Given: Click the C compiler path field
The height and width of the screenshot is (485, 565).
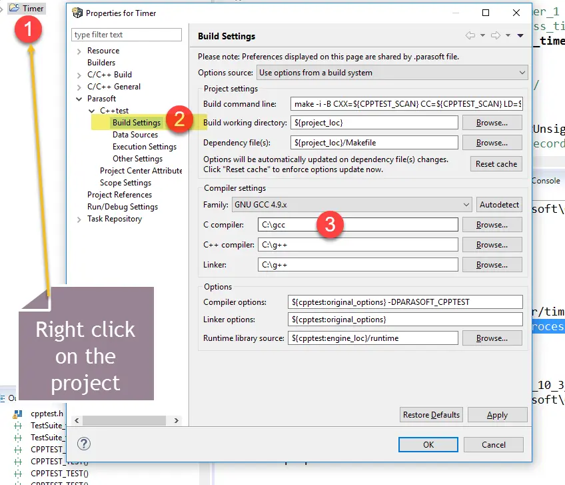Looking at the screenshot, I should [x=358, y=225].
